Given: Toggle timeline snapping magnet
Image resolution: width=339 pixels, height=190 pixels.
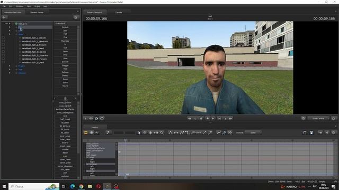Looking at the screenshot, I should tap(305, 132).
